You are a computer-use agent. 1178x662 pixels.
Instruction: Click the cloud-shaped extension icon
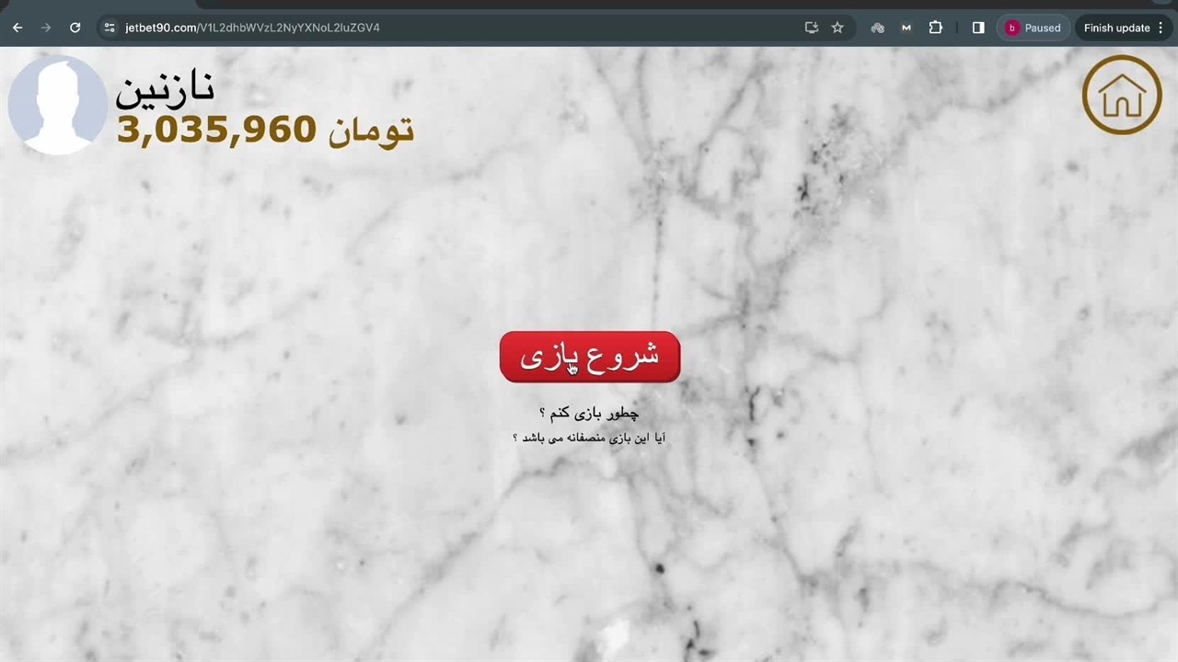pyautogui.click(x=877, y=28)
